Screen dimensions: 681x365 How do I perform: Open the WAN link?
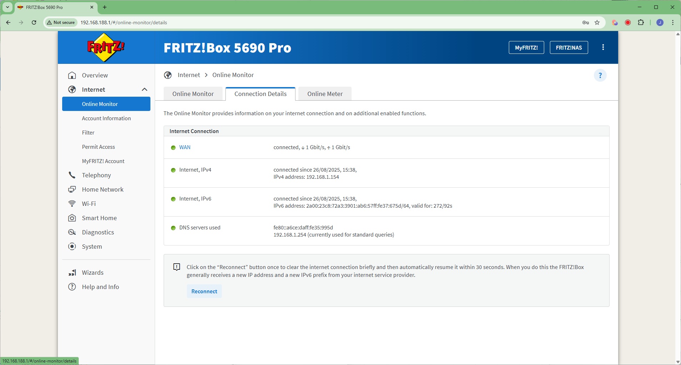[185, 147]
